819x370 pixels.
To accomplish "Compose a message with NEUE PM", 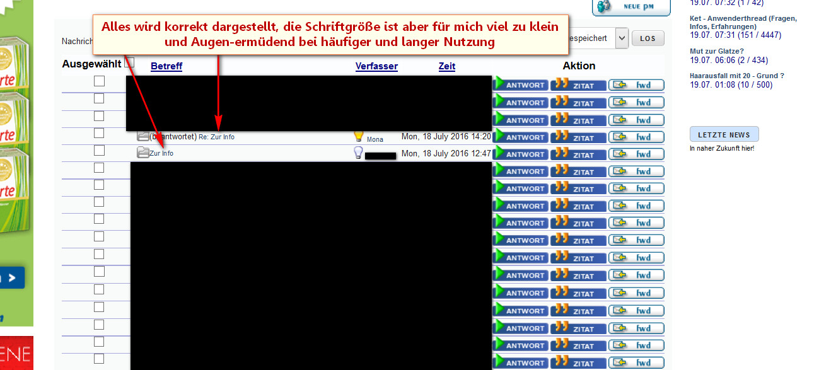I will pyautogui.click(x=630, y=6).
